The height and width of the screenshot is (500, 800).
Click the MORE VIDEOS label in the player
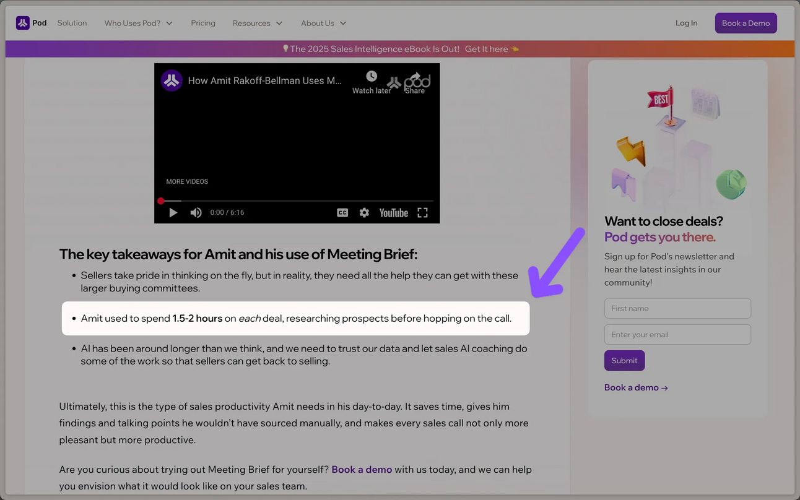coord(187,181)
